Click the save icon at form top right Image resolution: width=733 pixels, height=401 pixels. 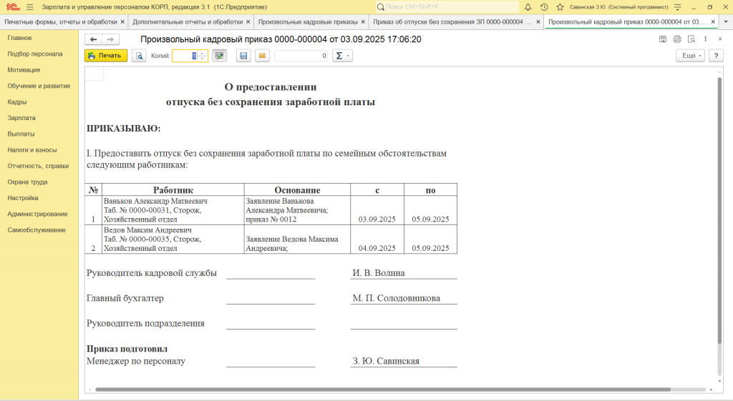click(x=663, y=39)
